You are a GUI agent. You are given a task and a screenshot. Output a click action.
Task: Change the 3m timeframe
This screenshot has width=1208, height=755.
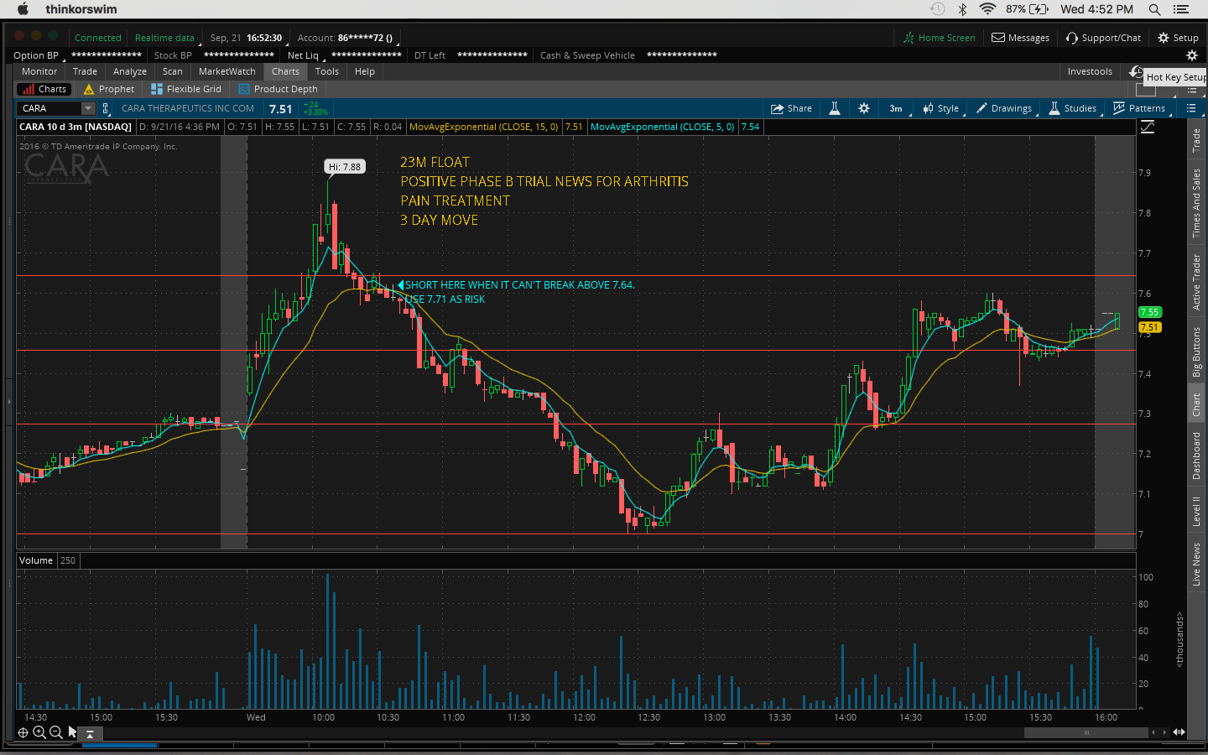click(896, 108)
